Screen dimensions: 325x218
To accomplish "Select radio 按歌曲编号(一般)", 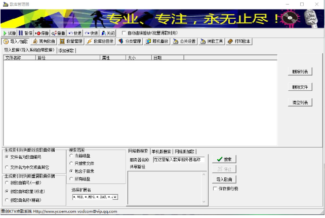I will click(23, 183).
